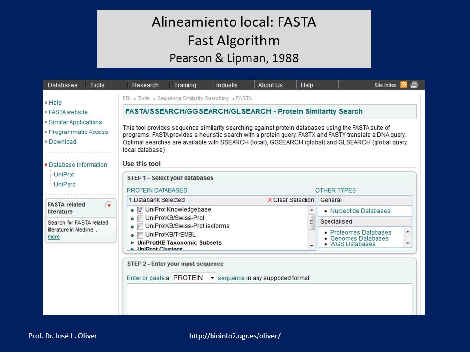
Task: Click the EBI breadcrumb
Action: click(x=126, y=98)
